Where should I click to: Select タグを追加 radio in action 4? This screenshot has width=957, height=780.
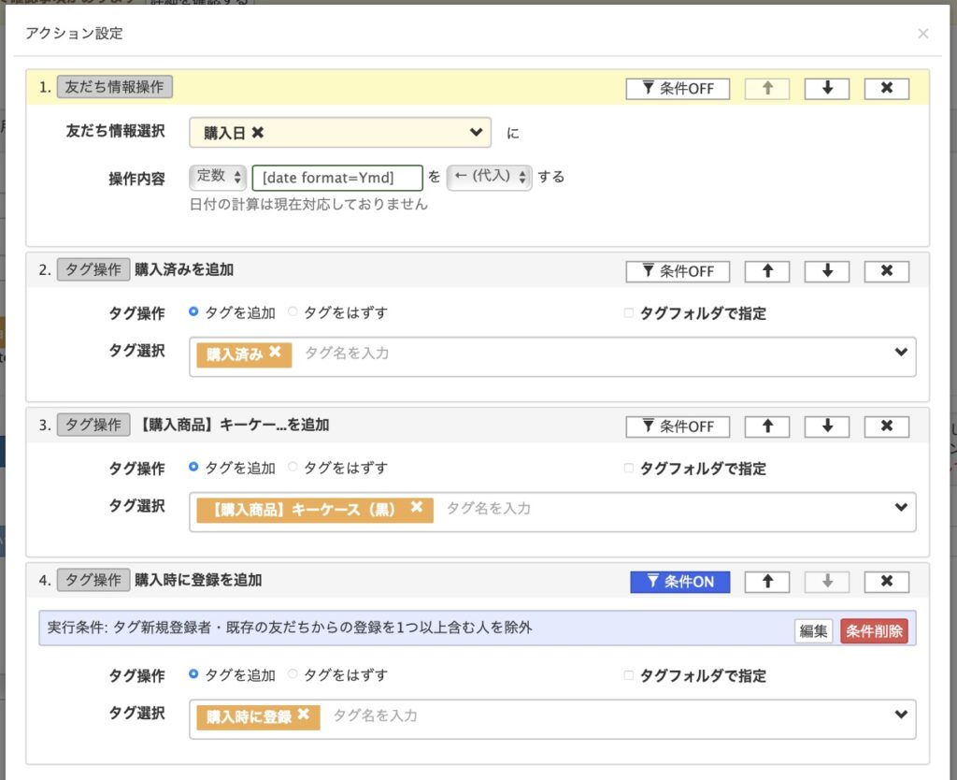193,674
